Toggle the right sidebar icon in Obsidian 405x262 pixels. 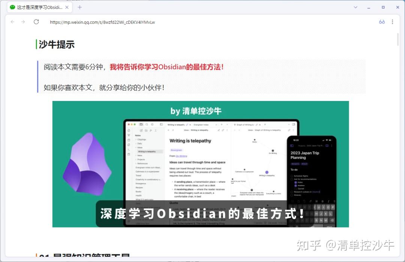click(x=161, y=125)
